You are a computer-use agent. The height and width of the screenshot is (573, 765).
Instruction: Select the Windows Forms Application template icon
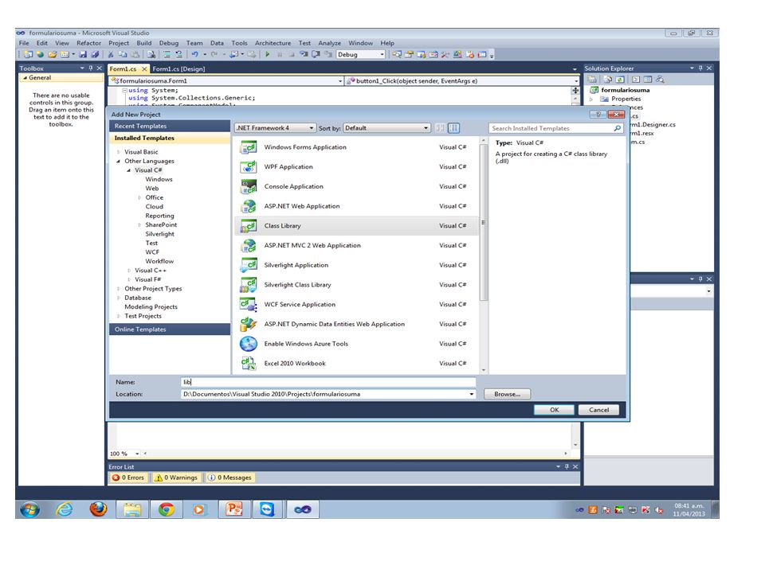pos(249,147)
